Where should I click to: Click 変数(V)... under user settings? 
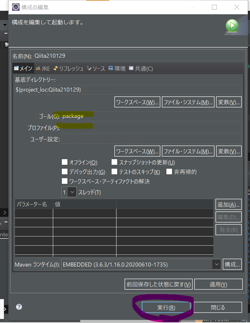[x=229, y=152]
